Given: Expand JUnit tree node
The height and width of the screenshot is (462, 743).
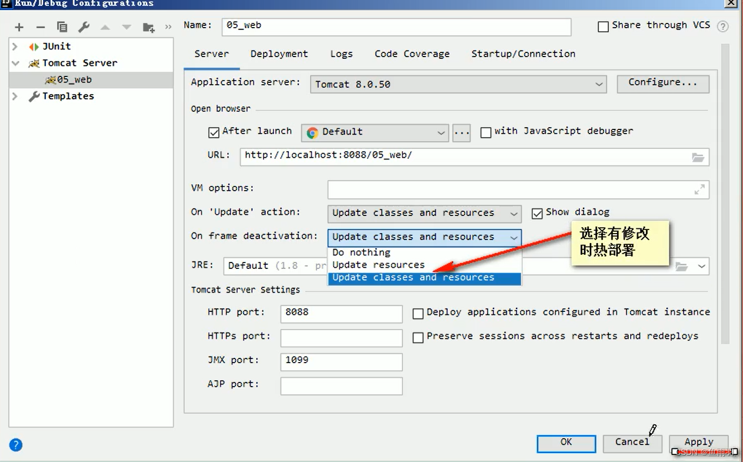Looking at the screenshot, I should (x=15, y=46).
